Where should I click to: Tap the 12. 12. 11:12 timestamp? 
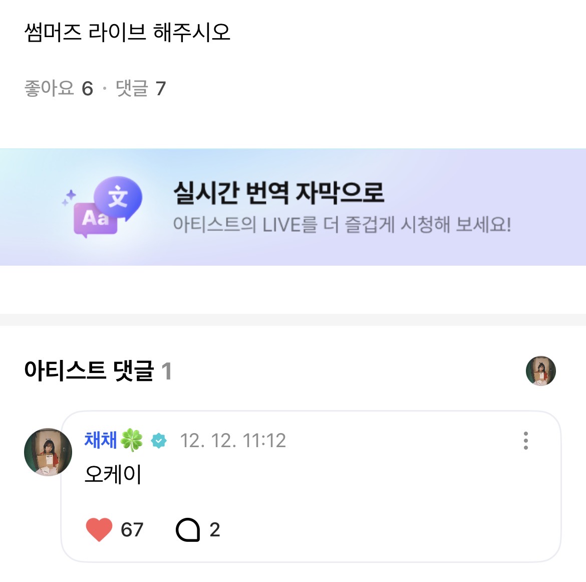click(x=233, y=441)
